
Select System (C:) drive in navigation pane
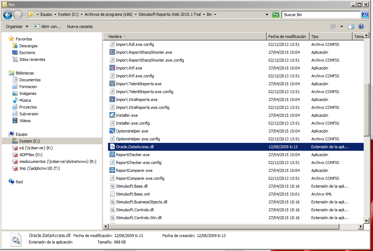(51, 141)
